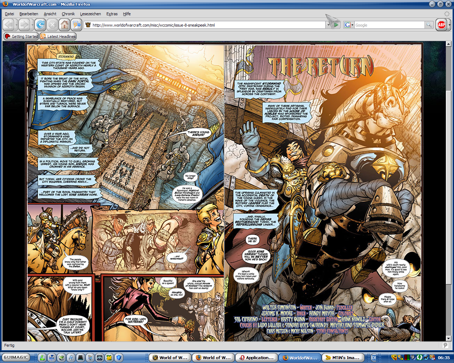The image size is (454, 363).
Task: Open the Bearbeiten menu
Action: pos(29,14)
